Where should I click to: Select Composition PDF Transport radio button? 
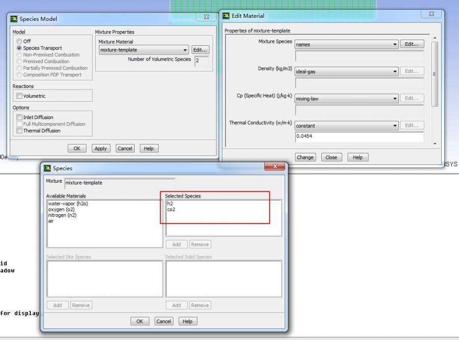(19, 75)
